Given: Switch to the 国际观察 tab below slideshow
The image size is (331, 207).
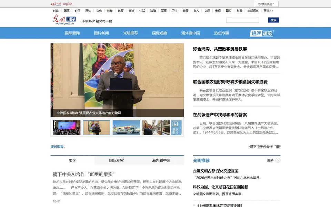Looking at the screenshot, I should [117, 160].
